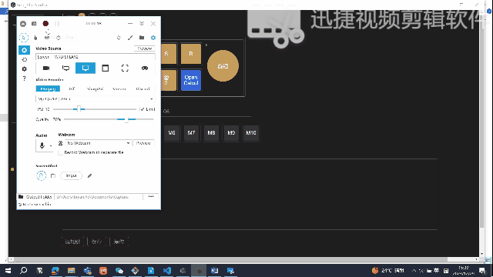Viewport: 493px width, 277px height.
Task: Click the M8 button
Action: 211,133
